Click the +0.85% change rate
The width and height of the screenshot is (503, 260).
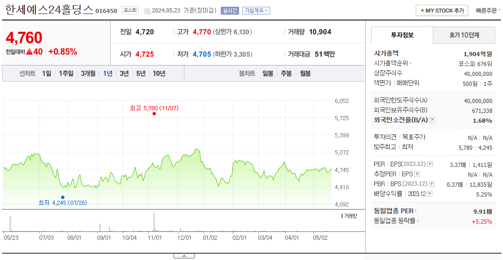tap(63, 51)
